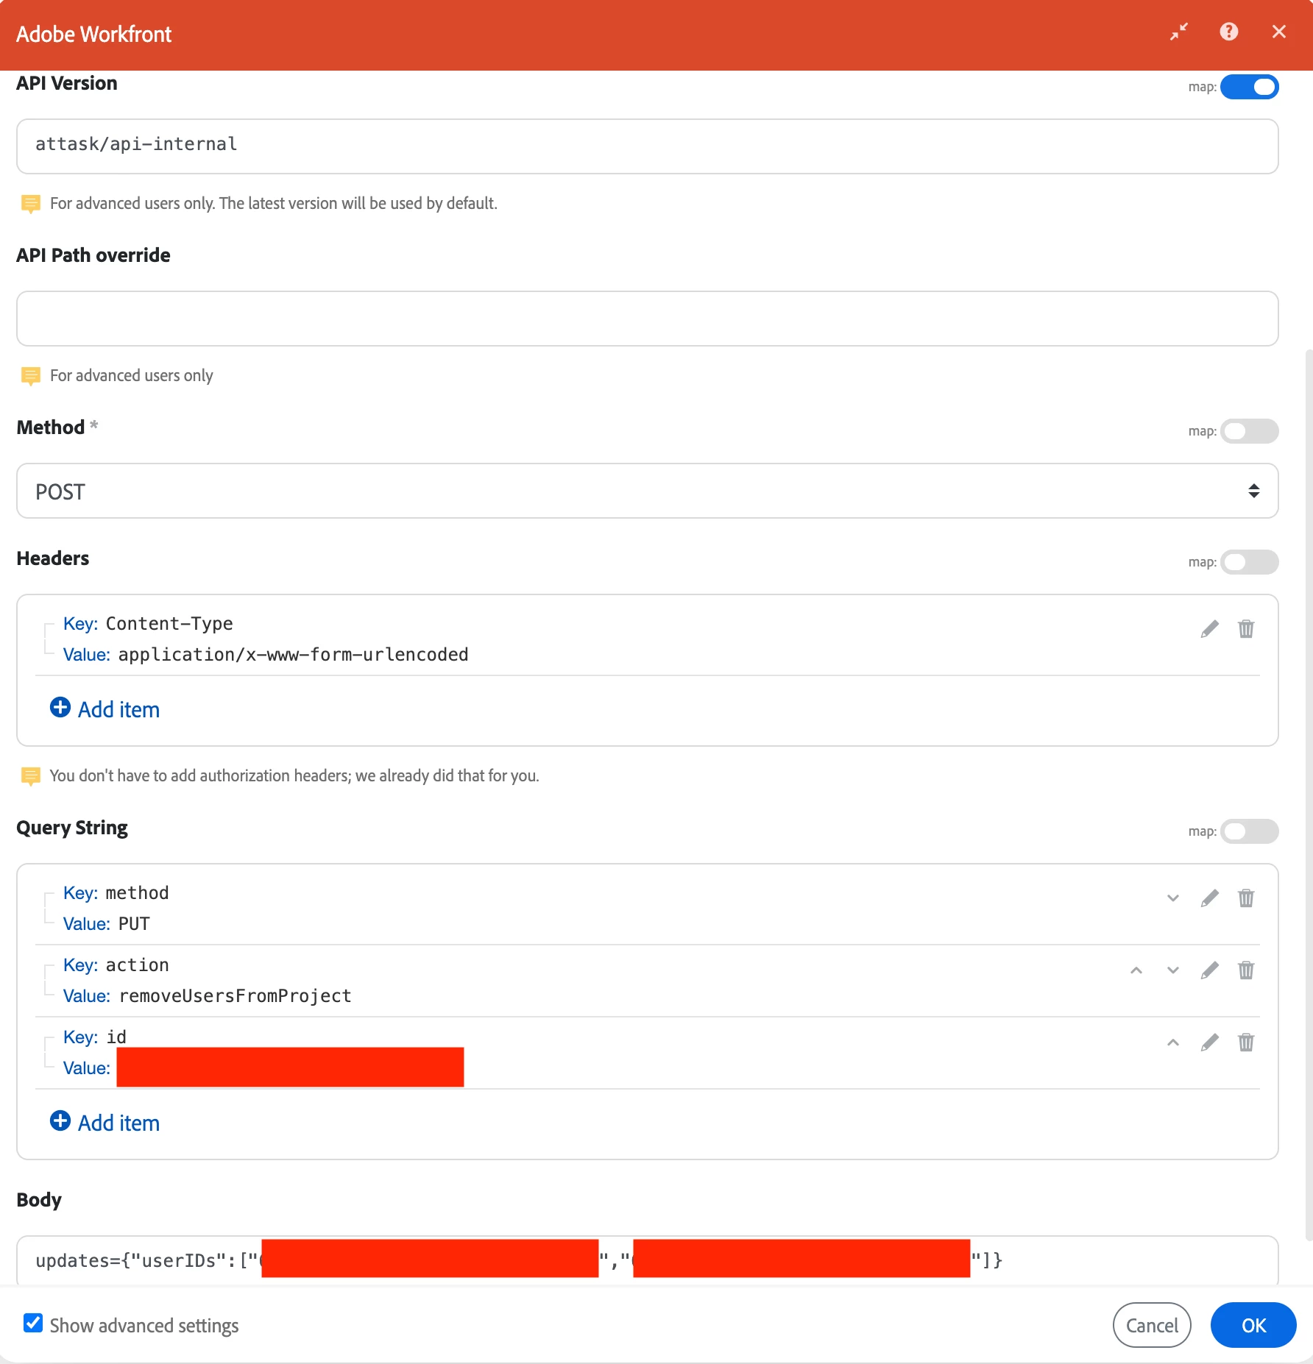Screen dimensions: 1313x1364
Task: Click the API Version note icon
Action: pos(31,204)
